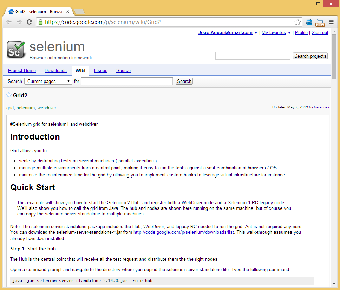Reload the current page
This screenshot has width=340, height=290.
29,22
